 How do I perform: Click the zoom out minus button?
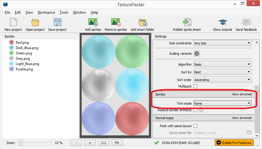pos(76,143)
